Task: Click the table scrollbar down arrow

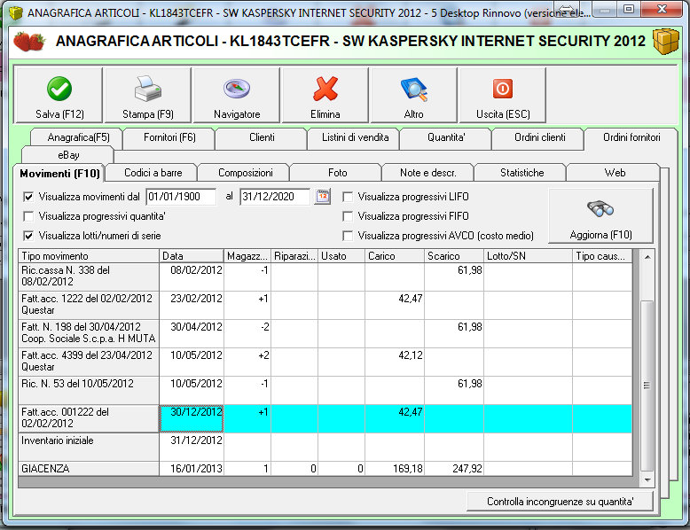Action: click(x=647, y=479)
